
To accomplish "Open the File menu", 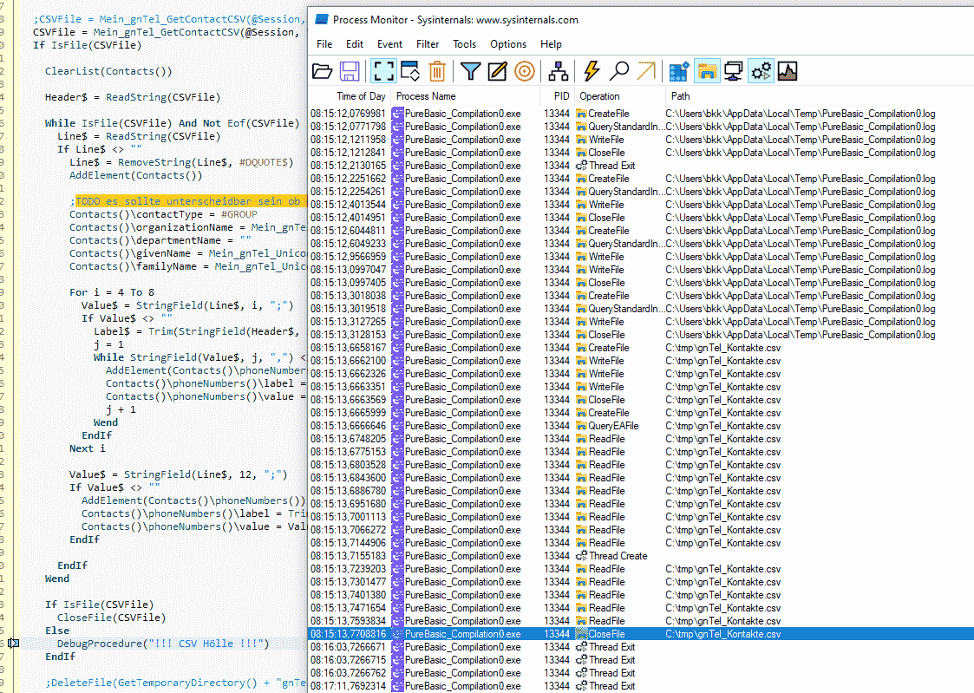I will 324,44.
